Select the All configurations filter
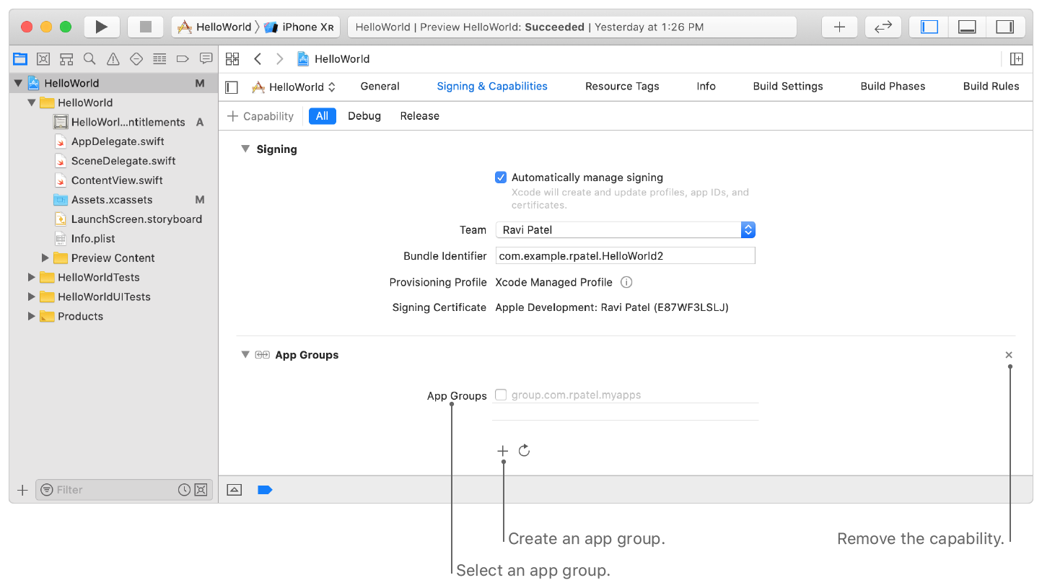 [x=322, y=116]
